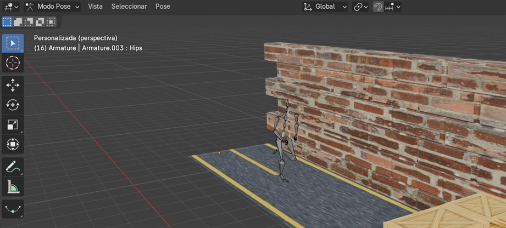Activate the 3D Cursor tool
This screenshot has width=506, height=228.
click(13, 63)
